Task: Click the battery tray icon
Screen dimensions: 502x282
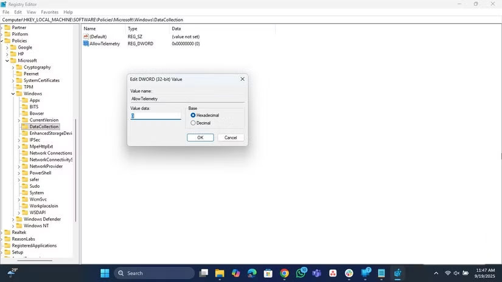Action: point(465,273)
